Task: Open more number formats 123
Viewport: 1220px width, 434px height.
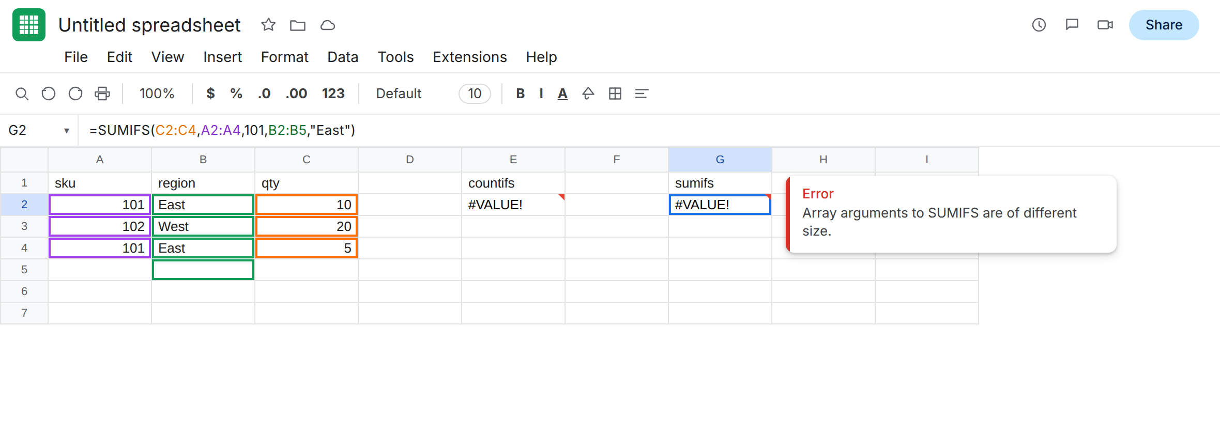Action: coord(333,94)
